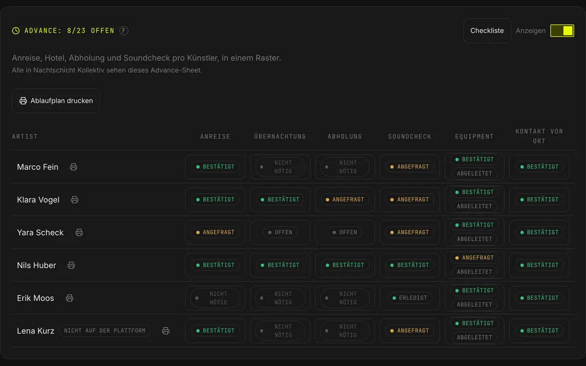This screenshot has height=366, width=586.
Task: Open Klara Vogel's Abholung Angefragt status
Action: coord(344,200)
